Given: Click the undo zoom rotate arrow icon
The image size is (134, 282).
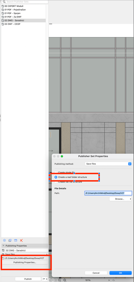Looking at the screenshot, I should [51, 280].
